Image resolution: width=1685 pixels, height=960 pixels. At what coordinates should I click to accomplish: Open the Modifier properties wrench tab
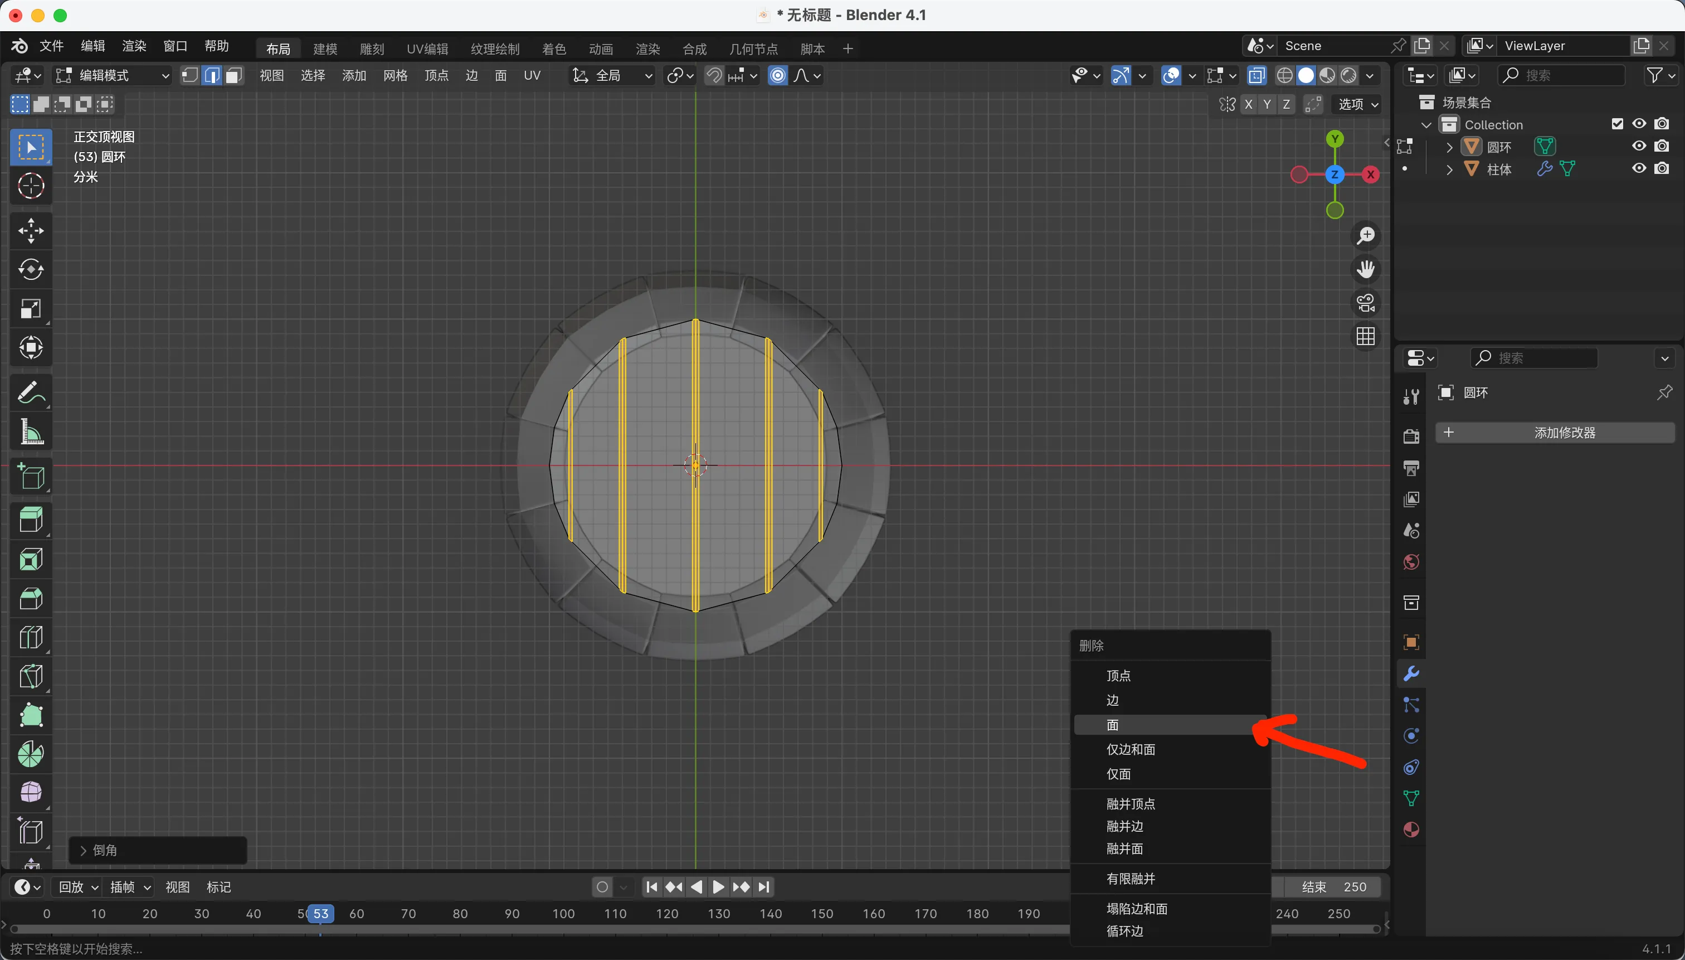[1411, 674]
